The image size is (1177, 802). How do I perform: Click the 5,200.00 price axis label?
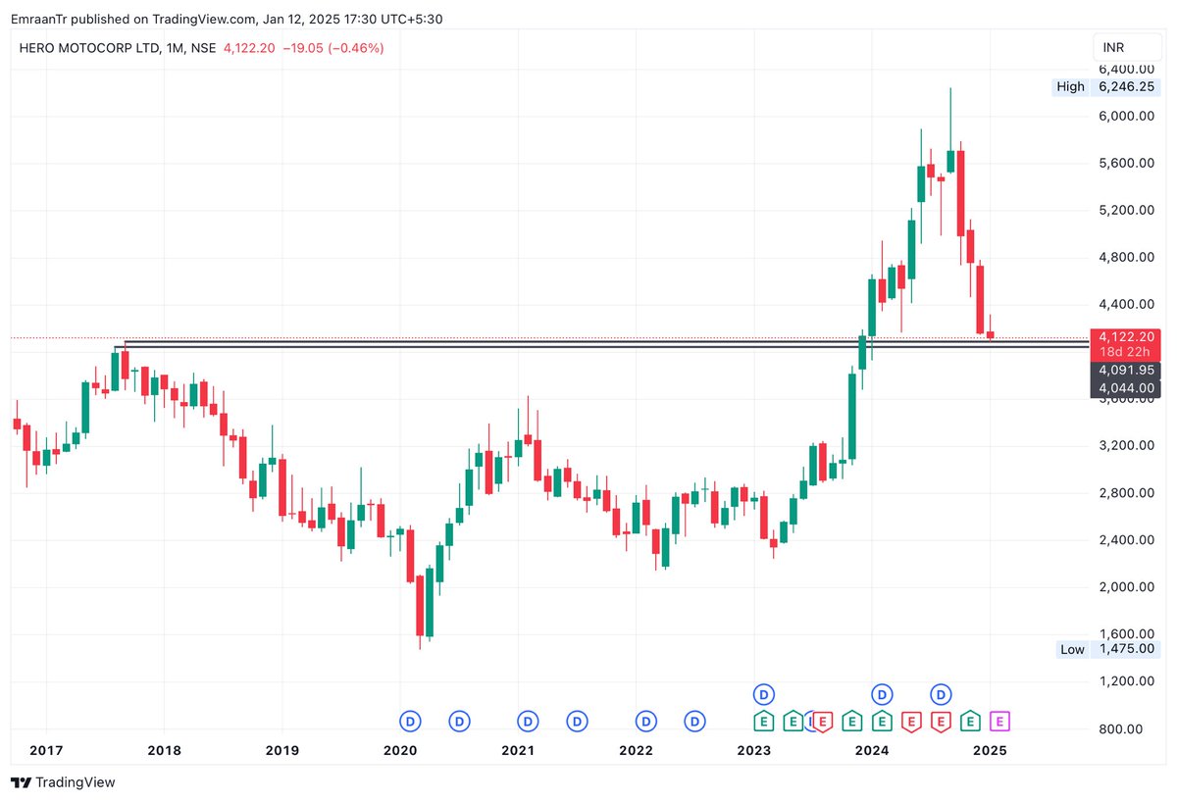[x=1128, y=210]
